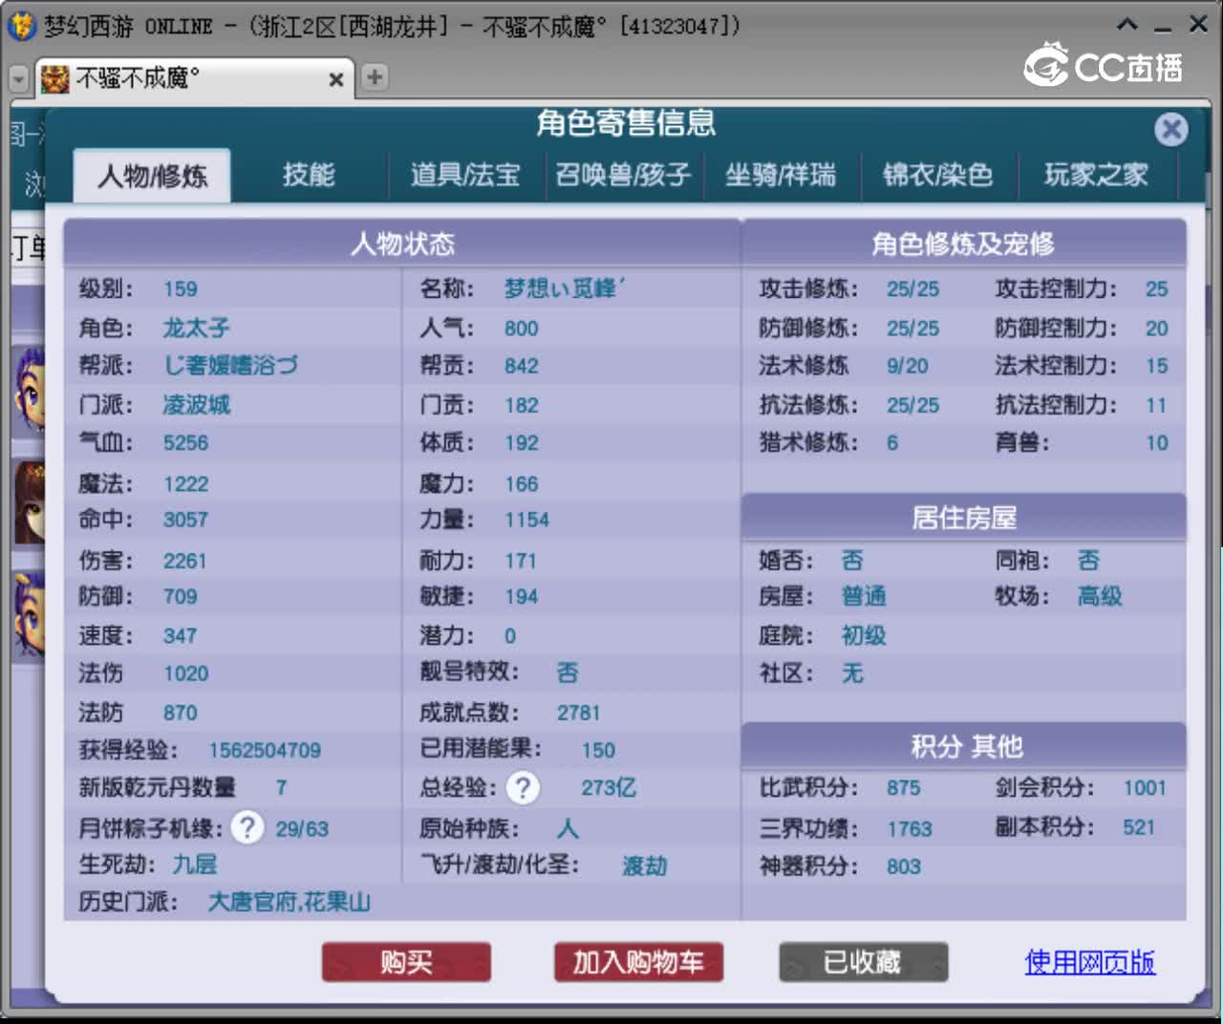Open 锦衣/染色 tab
Image resolution: width=1223 pixels, height=1024 pixels.
point(937,175)
